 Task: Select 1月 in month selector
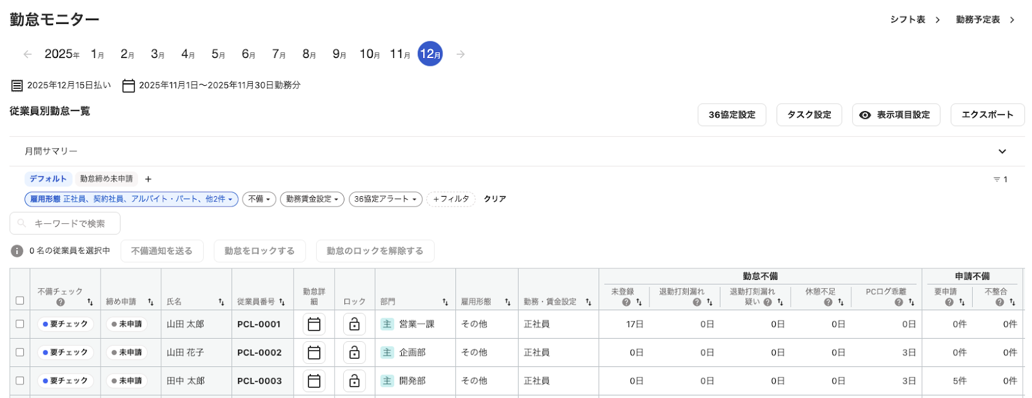coord(97,54)
